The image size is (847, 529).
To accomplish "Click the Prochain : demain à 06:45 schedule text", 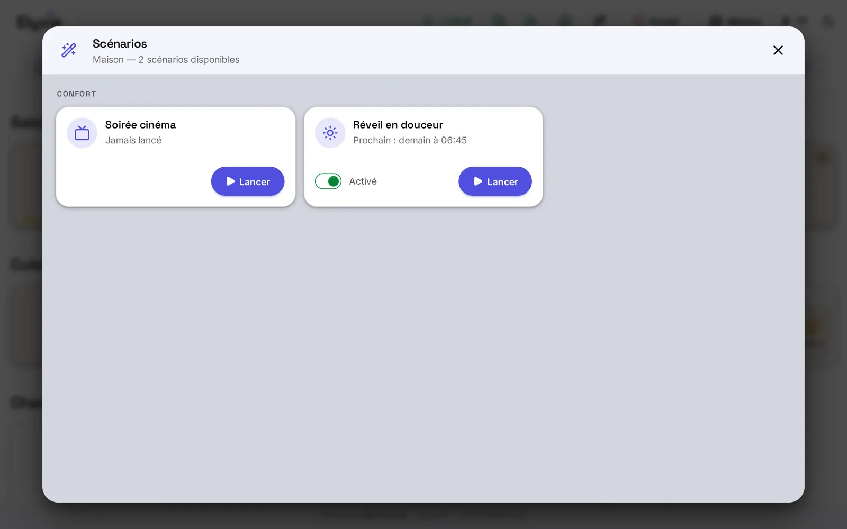I will (x=410, y=140).
